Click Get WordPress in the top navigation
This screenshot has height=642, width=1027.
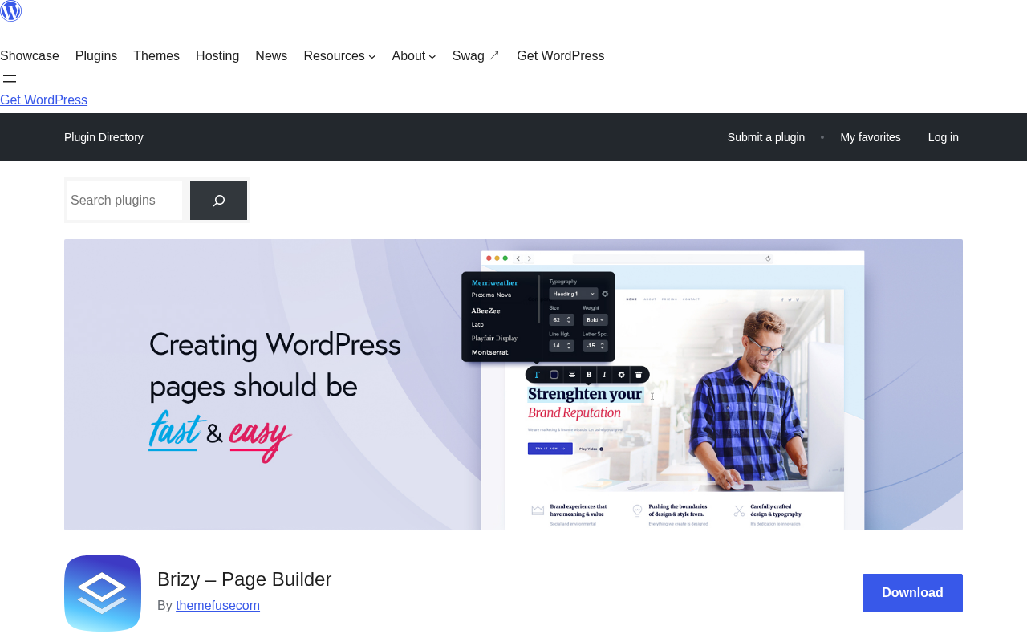(x=560, y=56)
